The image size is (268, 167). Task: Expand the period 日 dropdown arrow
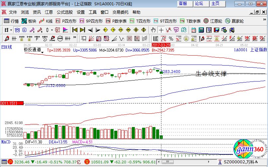[11, 30]
